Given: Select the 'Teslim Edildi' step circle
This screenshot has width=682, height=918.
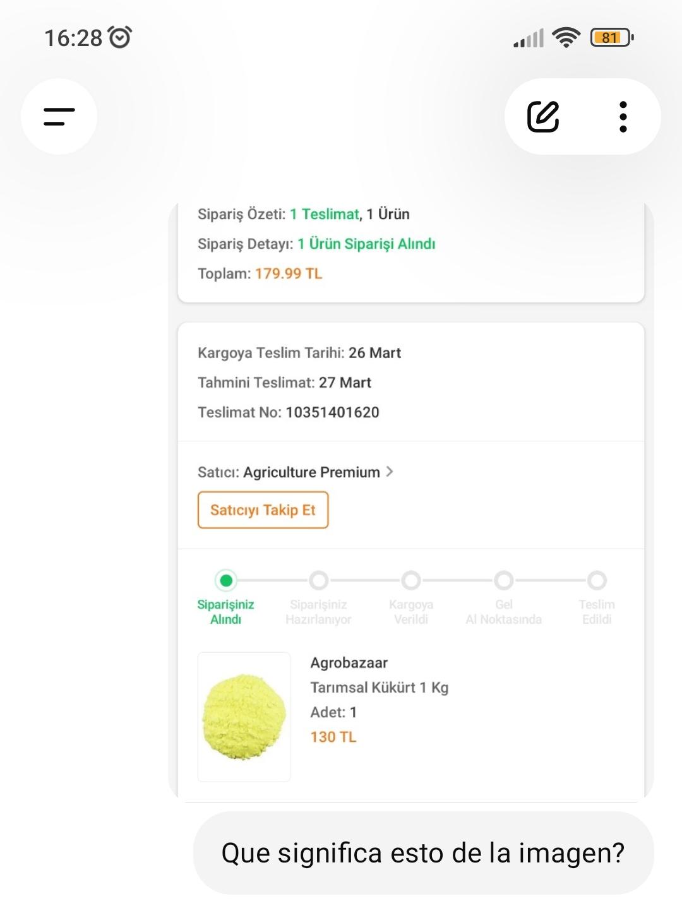Looking at the screenshot, I should tap(597, 580).
